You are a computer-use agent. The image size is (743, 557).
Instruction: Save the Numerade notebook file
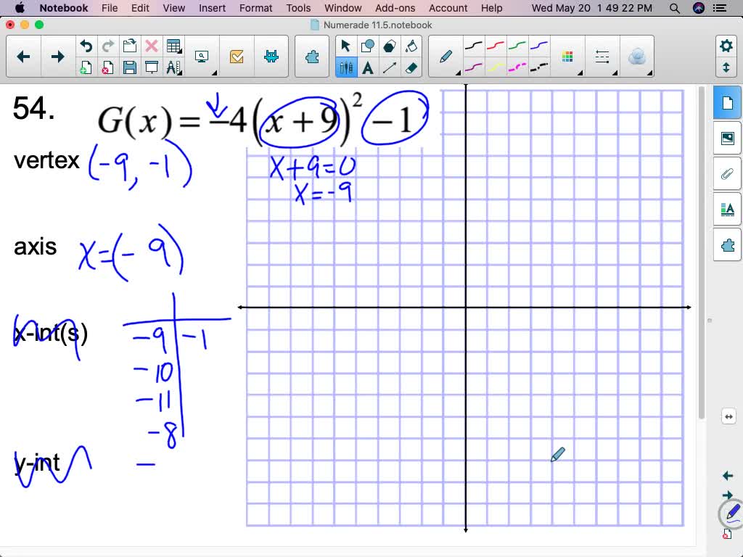pos(131,68)
